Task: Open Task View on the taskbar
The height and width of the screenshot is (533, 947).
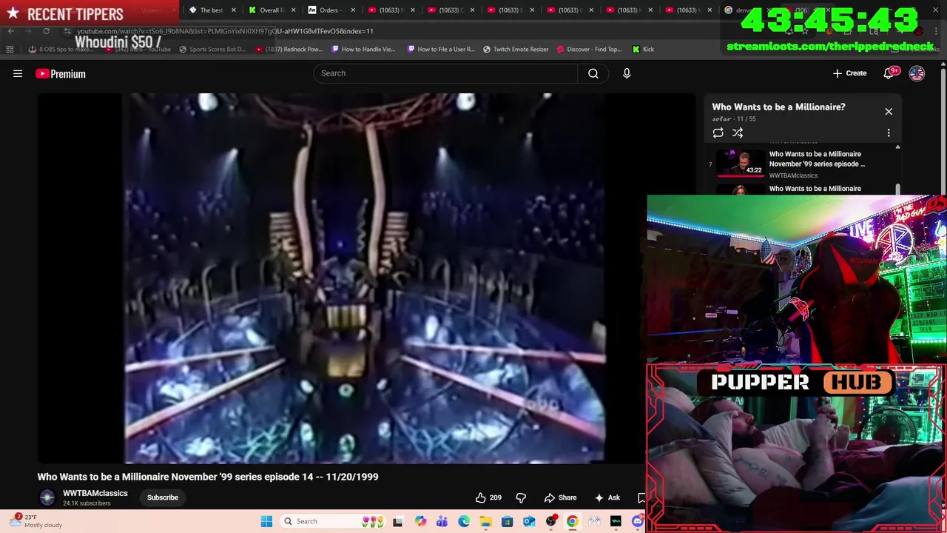Action: coord(397,522)
